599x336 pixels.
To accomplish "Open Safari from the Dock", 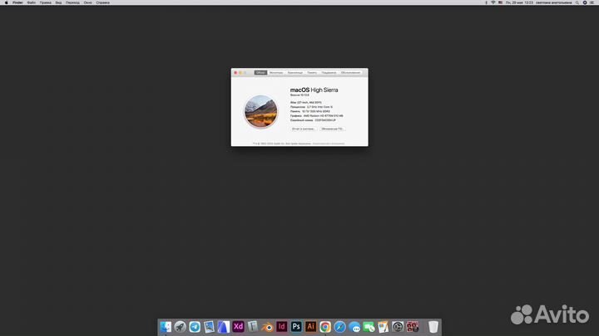I will point(339,327).
